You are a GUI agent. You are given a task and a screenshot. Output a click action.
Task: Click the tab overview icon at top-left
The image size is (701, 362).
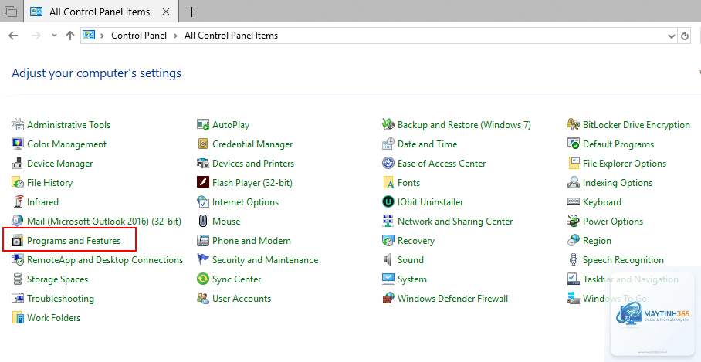coord(10,12)
